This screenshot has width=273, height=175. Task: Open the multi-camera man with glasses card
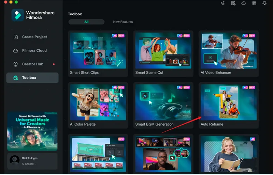163,154
